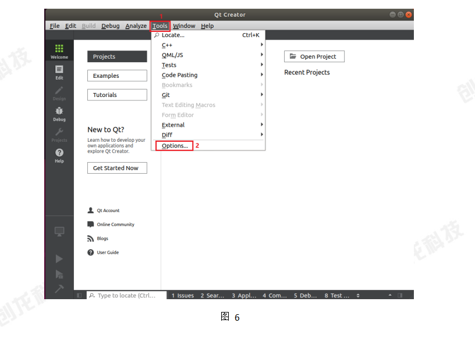Click the Qt Account person icon

[91, 210]
